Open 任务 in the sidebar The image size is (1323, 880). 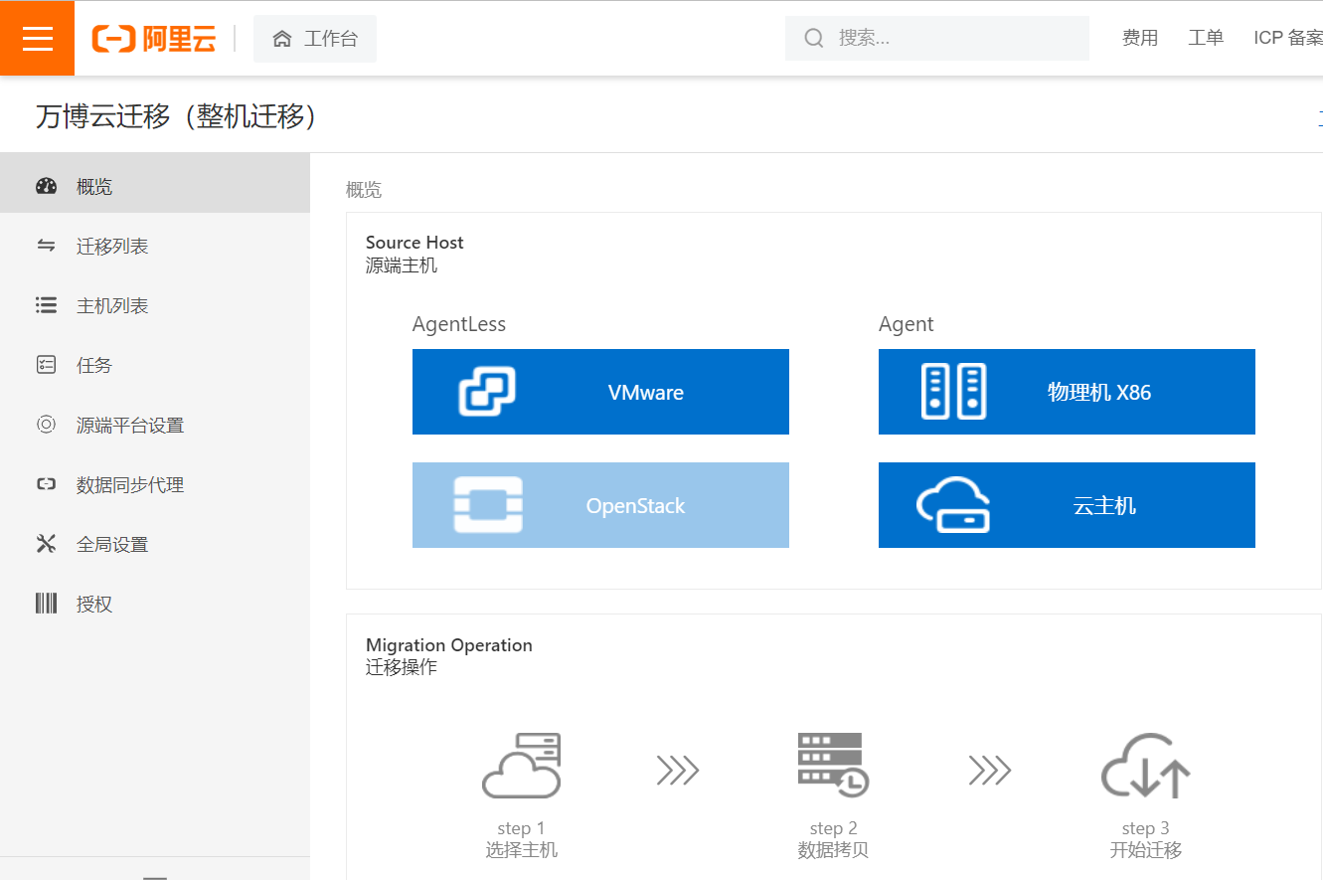point(155,365)
